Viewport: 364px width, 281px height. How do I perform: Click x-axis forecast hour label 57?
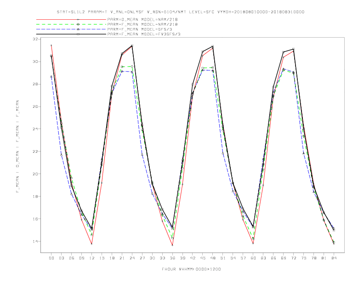[x=243, y=258]
